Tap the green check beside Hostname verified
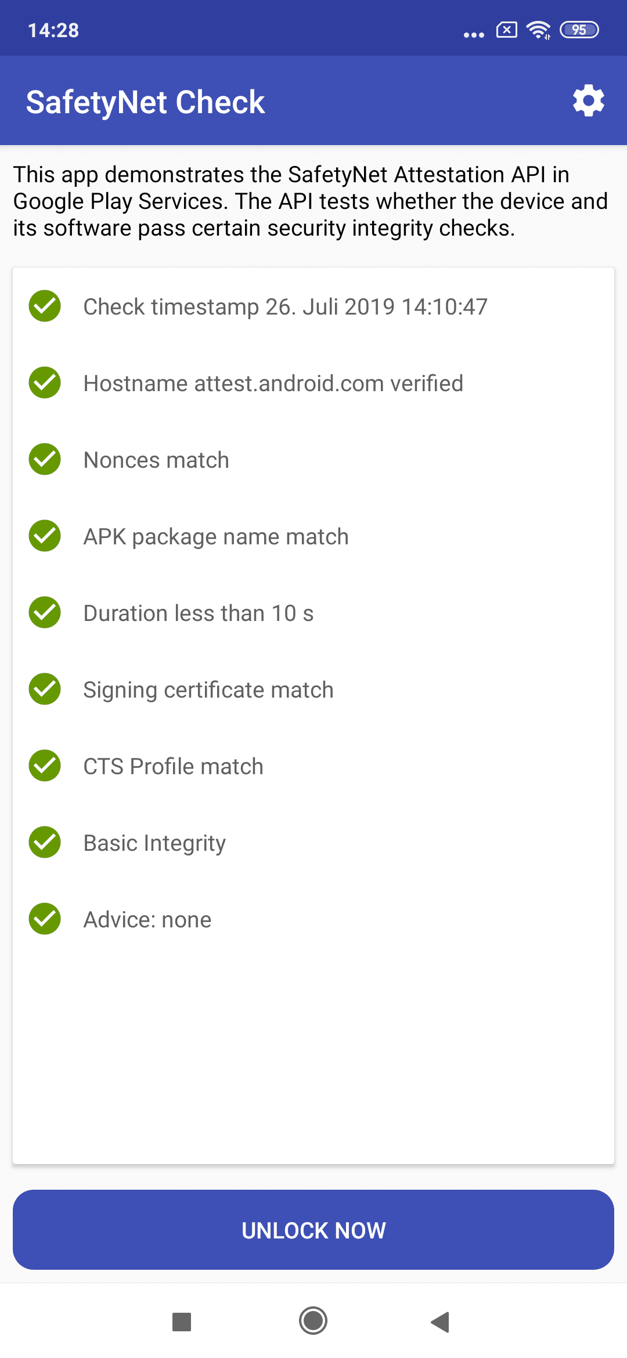Viewport: 627px width, 1358px height. pos(45,382)
